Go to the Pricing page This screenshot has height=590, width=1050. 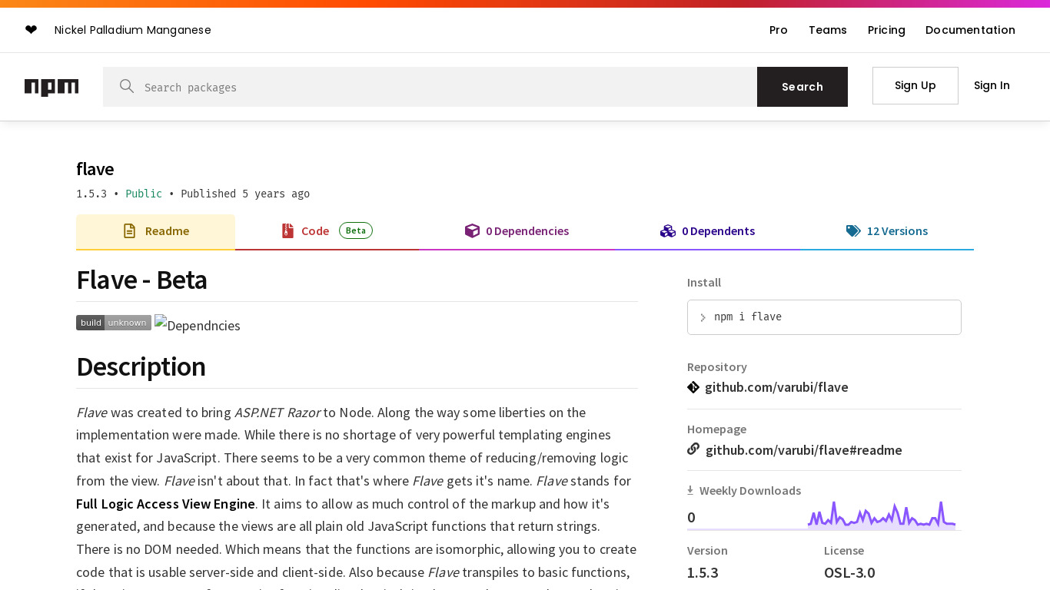pos(886,30)
